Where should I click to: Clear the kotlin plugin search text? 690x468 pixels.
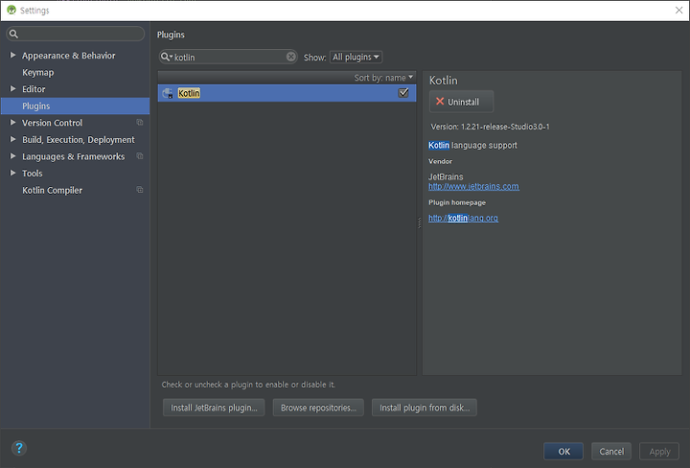291,57
